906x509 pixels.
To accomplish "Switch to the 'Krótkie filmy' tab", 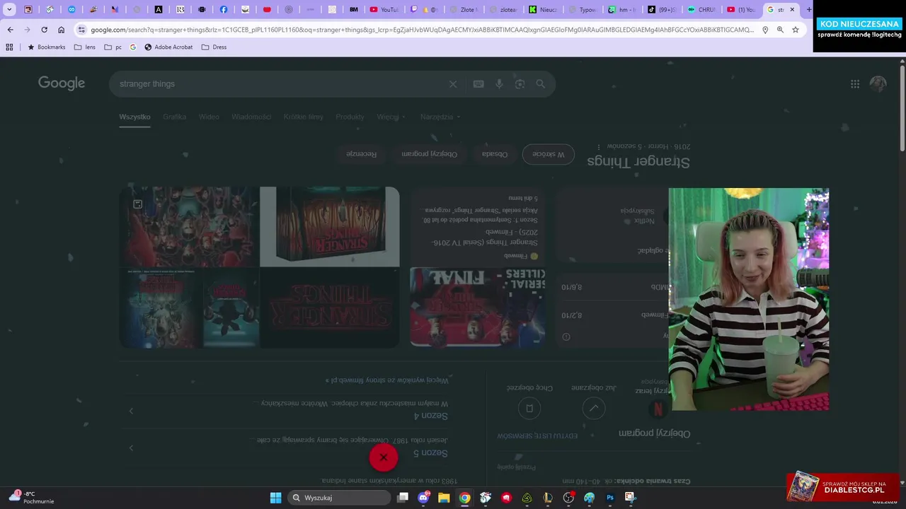I will [304, 117].
